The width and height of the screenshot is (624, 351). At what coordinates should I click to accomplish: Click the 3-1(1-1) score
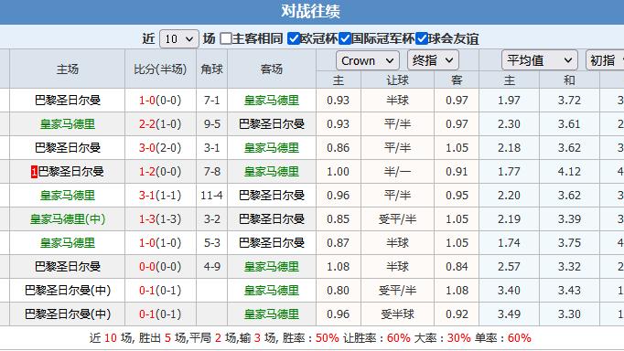point(160,196)
